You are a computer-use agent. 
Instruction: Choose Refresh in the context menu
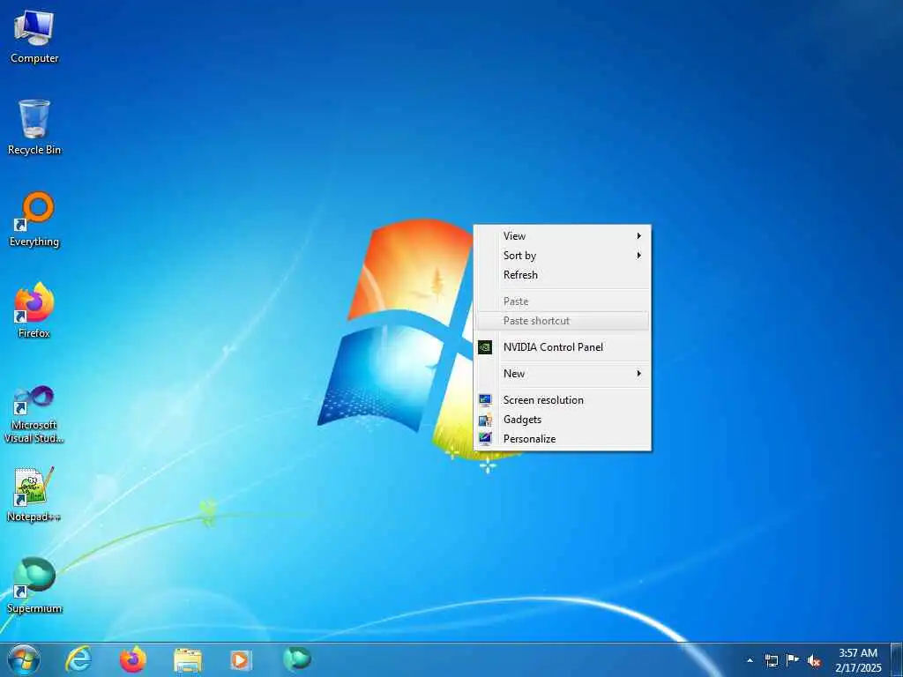point(562,275)
